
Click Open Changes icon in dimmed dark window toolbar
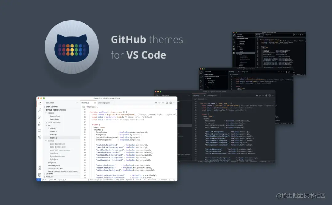[257, 95]
